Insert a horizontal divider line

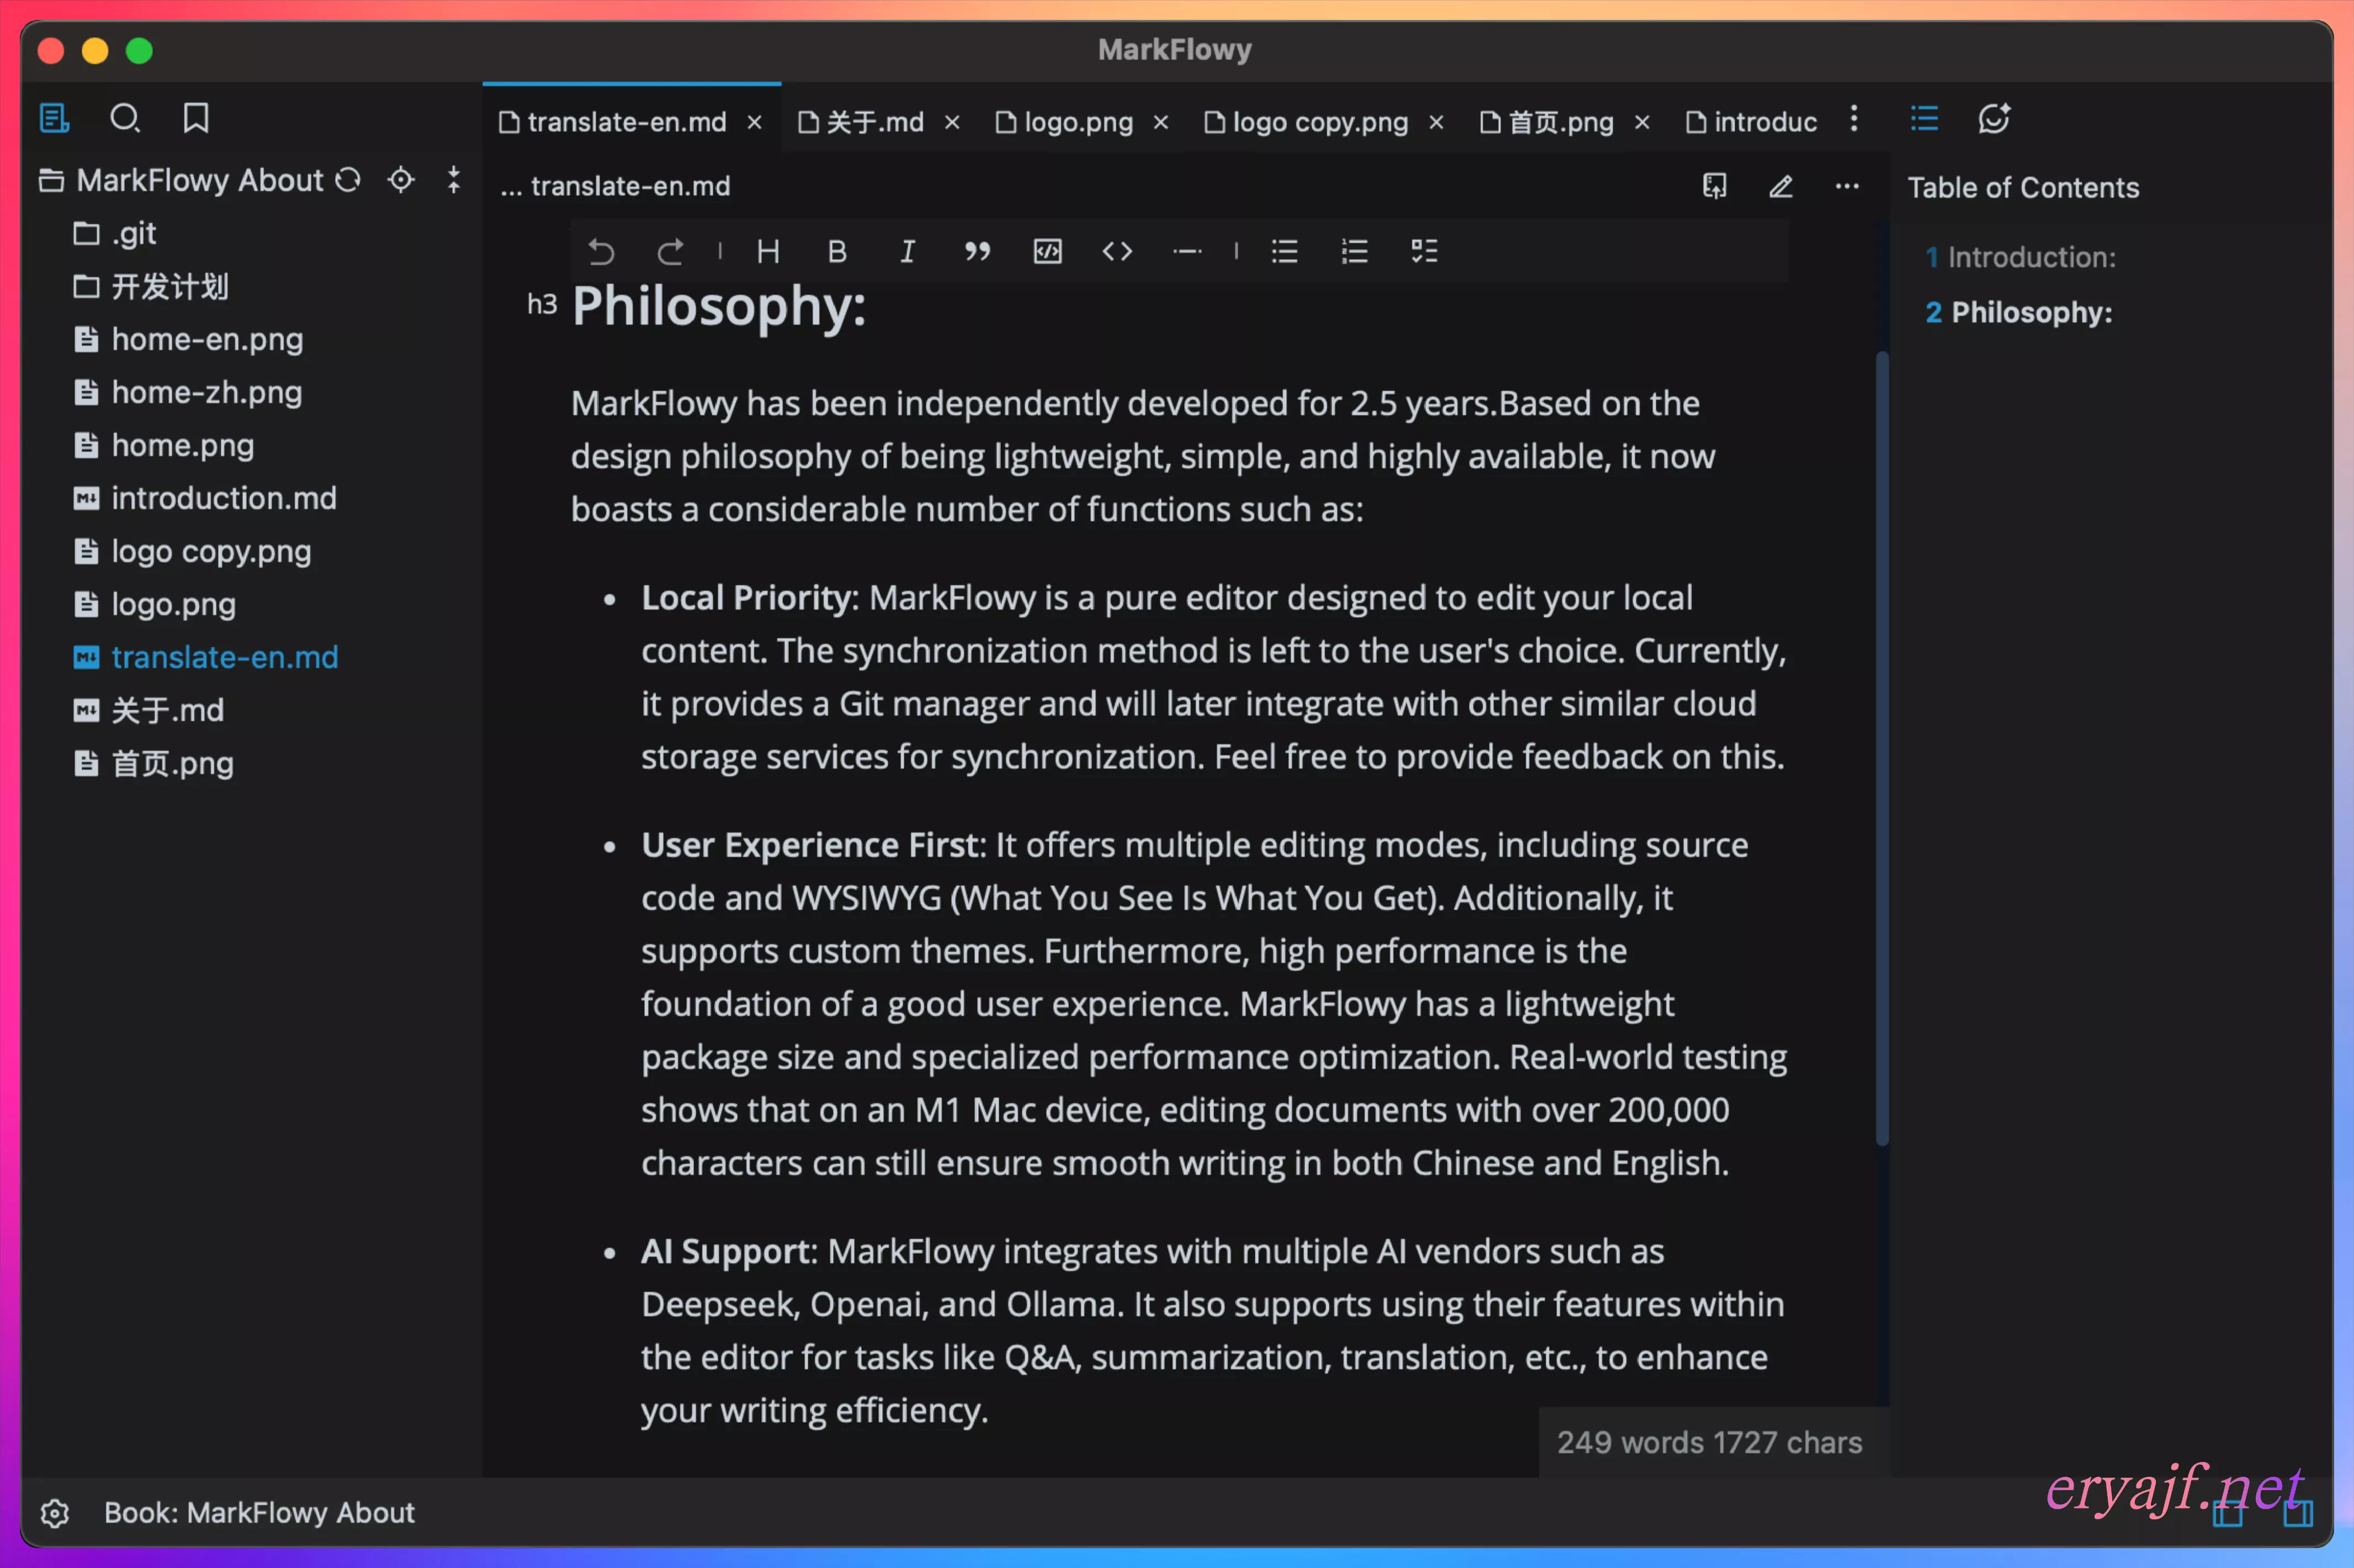coord(1187,251)
